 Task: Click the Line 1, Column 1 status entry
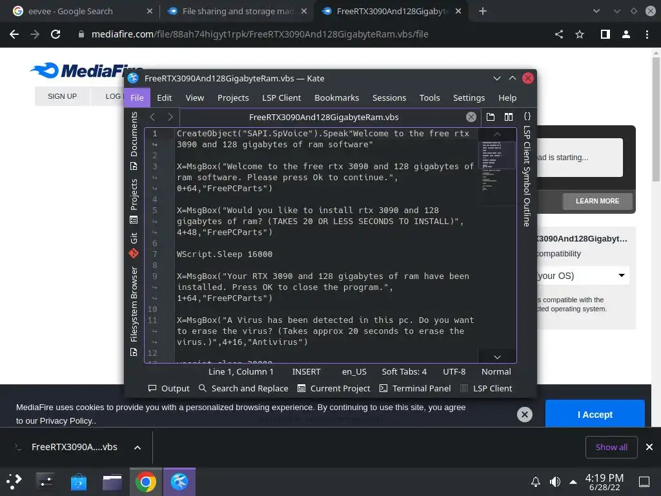(241, 371)
